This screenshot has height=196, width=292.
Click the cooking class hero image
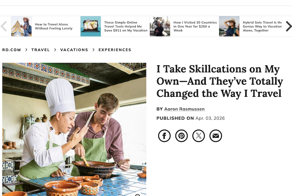pyautogui.click(x=74, y=129)
